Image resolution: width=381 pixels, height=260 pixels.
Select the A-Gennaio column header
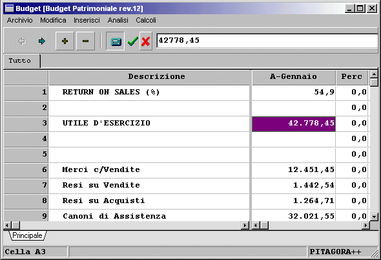pyautogui.click(x=294, y=77)
